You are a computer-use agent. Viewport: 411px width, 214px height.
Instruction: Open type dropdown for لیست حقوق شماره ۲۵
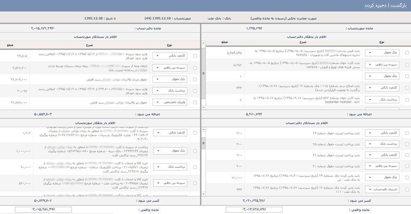[x=382, y=144]
